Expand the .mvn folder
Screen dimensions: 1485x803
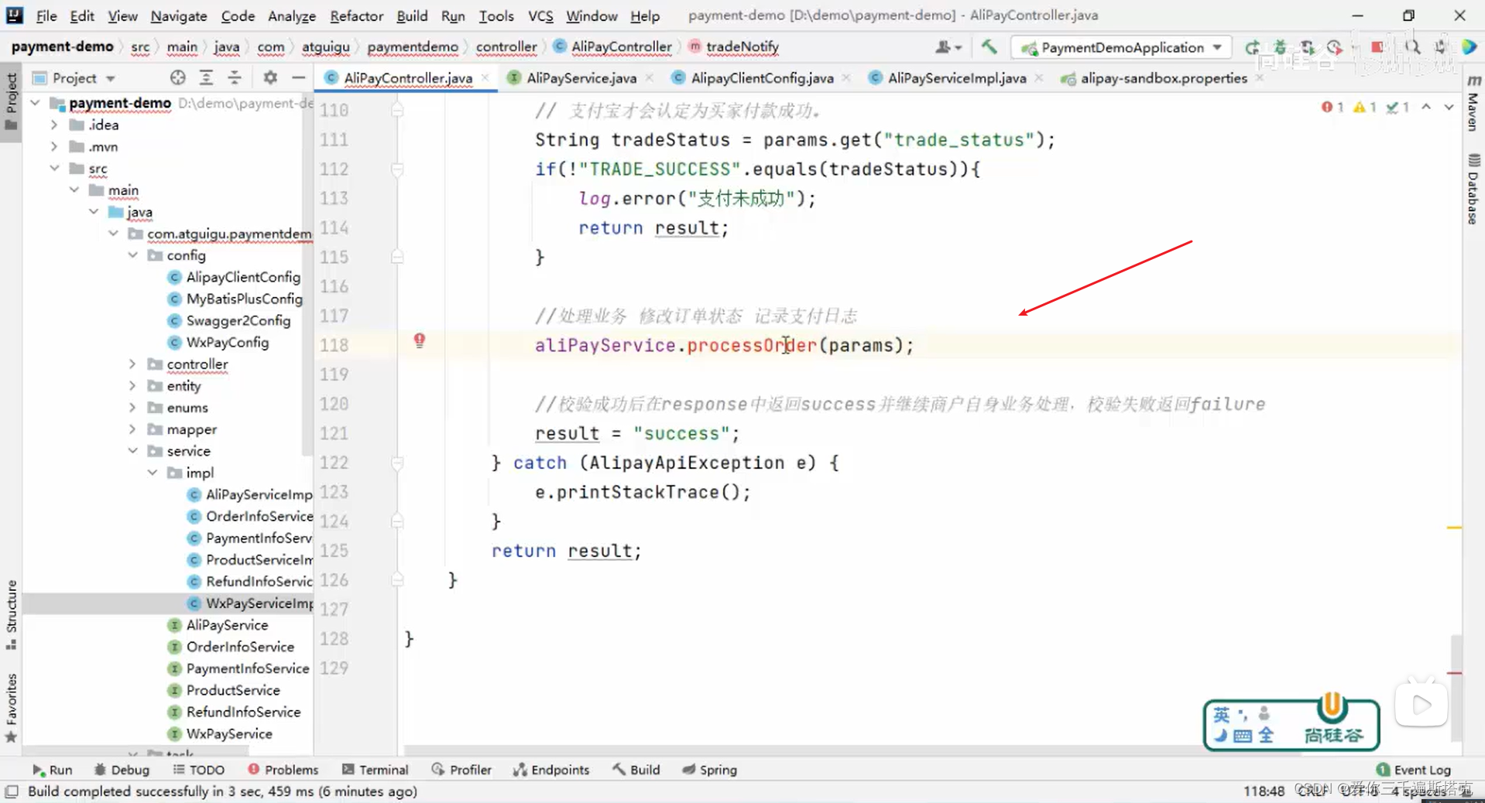tap(54, 146)
